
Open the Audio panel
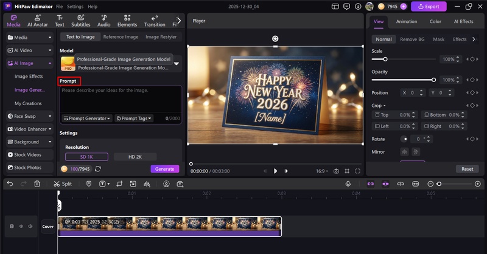[103, 21]
